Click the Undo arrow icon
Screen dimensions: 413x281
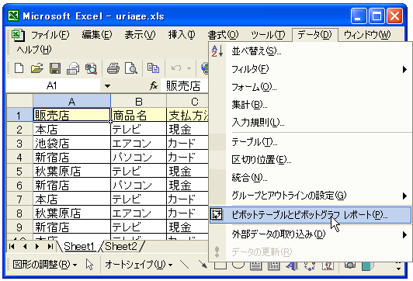pyautogui.click(x=176, y=68)
